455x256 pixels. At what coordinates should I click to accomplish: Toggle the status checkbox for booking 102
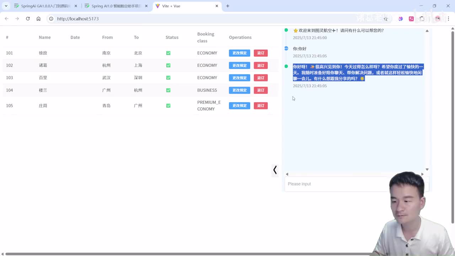pyautogui.click(x=168, y=65)
